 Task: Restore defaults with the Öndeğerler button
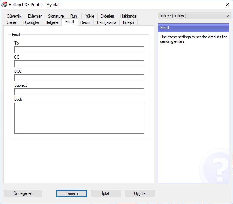[23, 193]
